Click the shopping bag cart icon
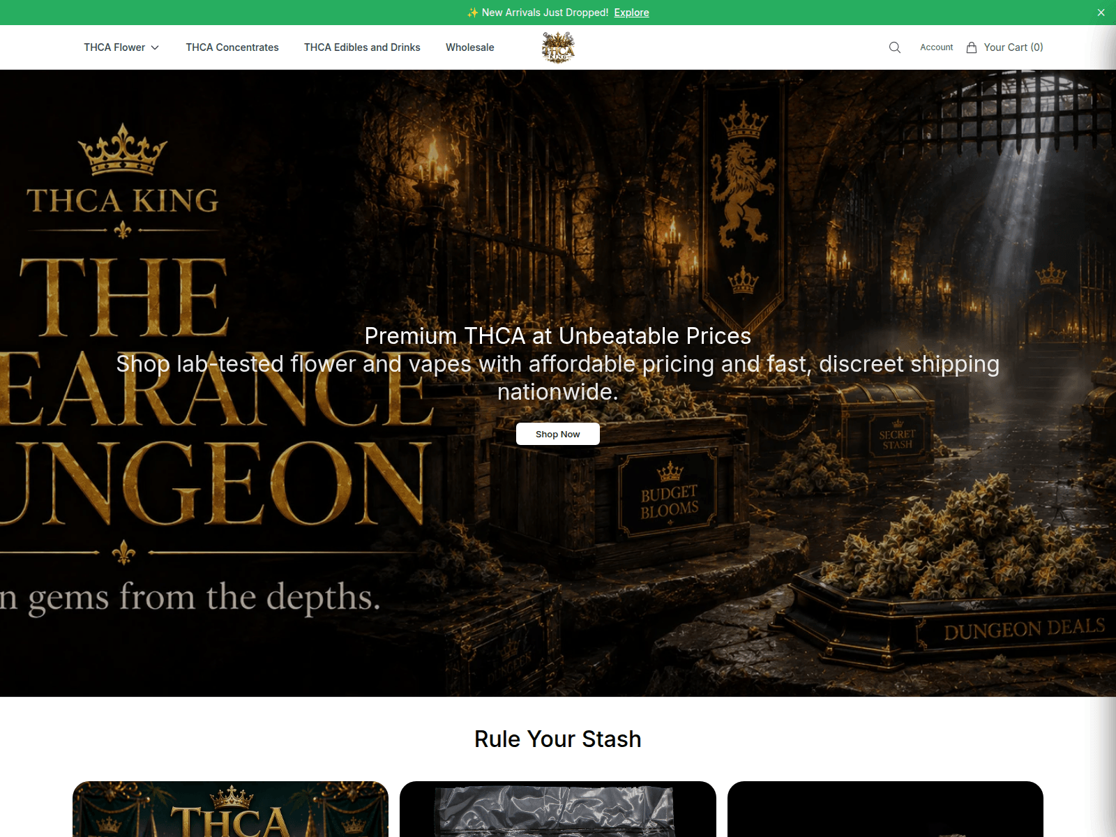1116x837 pixels. point(972,47)
